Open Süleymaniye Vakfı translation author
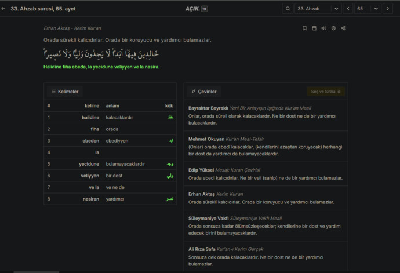 coord(209,219)
